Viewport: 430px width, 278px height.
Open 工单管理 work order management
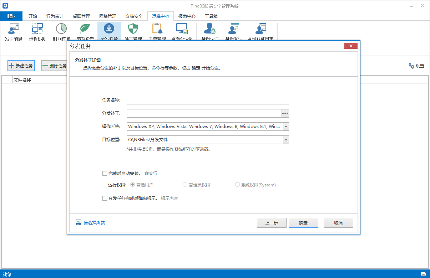tap(157, 32)
